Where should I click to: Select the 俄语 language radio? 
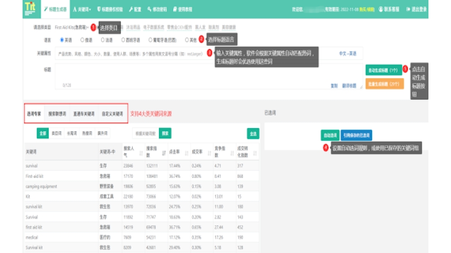coord(82,40)
